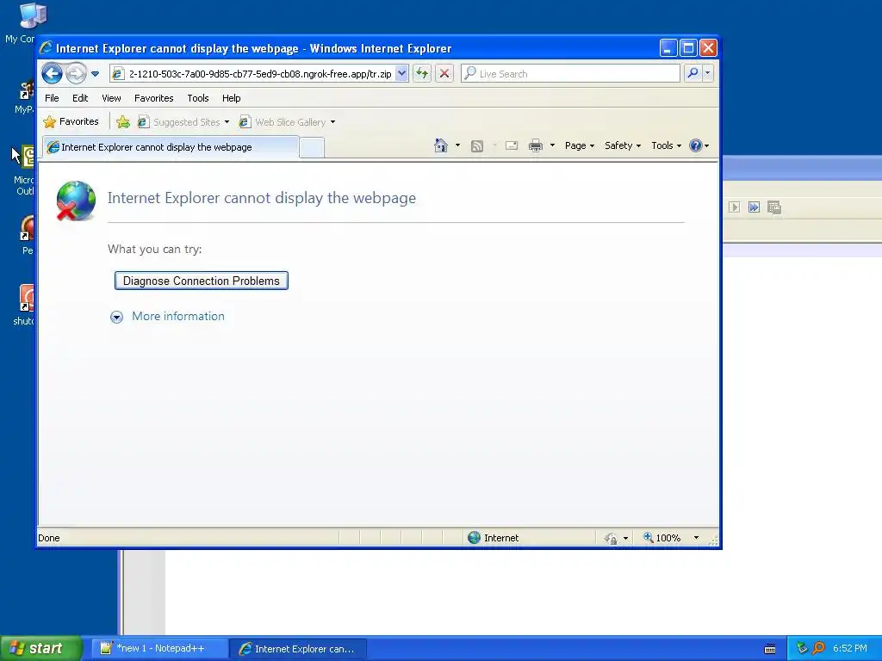Expand the Print options dropdown arrow

552,145
